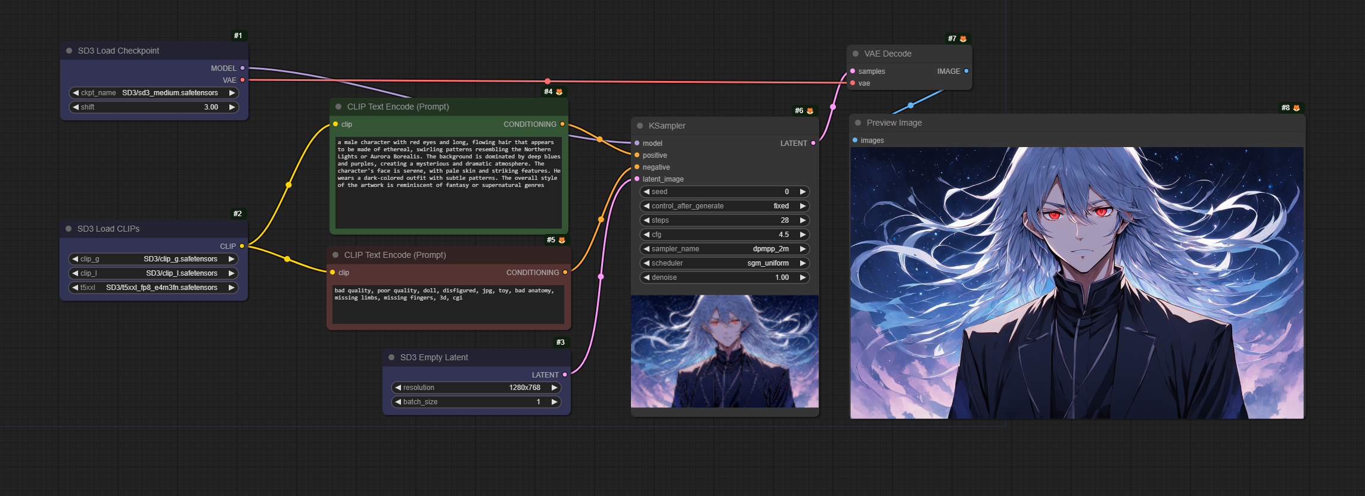Collapse the red CLIP Text Encode node via title dot
Viewport: 1365px width, 496px height.
(335, 255)
